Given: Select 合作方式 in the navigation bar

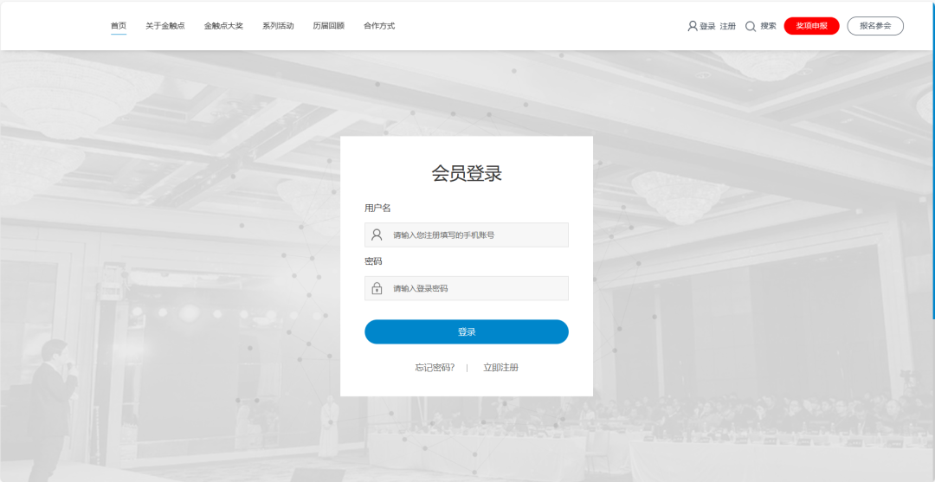Looking at the screenshot, I should click(379, 26).
